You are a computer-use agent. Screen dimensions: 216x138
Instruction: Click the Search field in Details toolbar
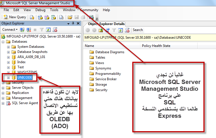[138, 30]
